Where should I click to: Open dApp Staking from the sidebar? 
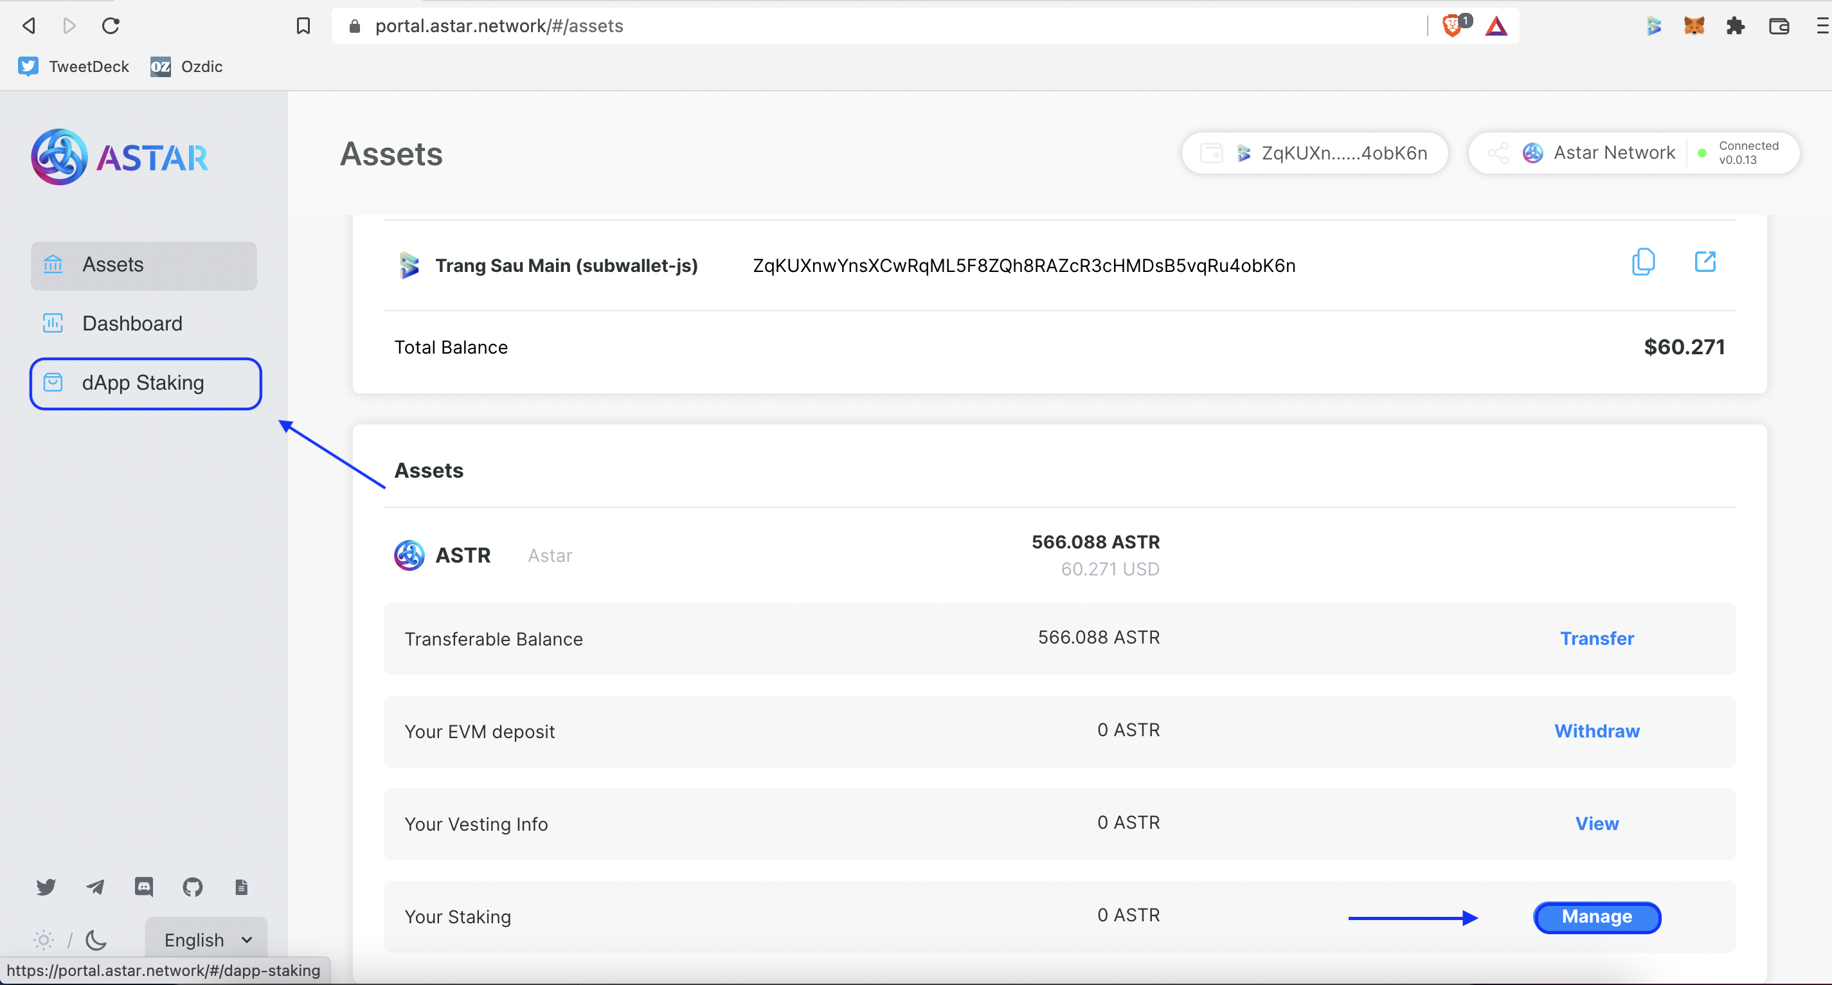145,383
